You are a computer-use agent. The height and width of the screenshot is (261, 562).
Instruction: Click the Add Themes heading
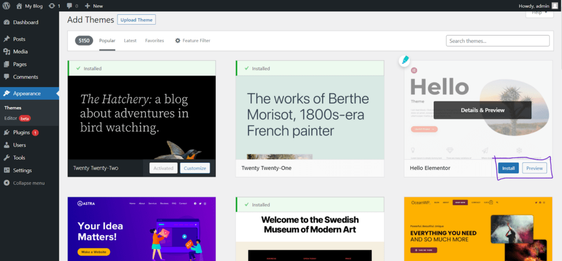coord(91,20)
